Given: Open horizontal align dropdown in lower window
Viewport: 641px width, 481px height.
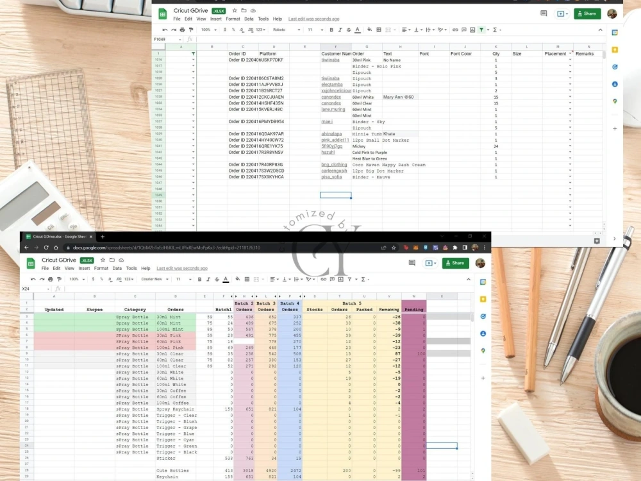Looking at the screenshot, I should coord(274,280).
